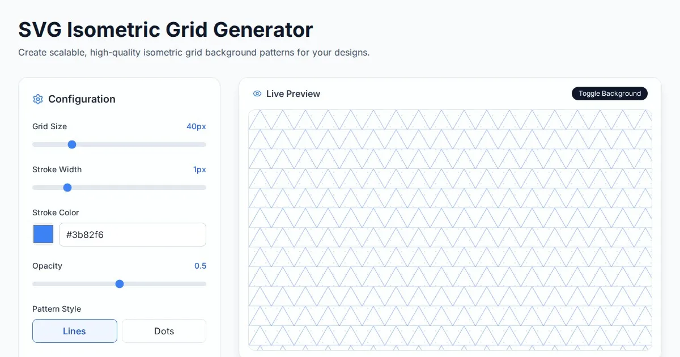Focus the #3b82f6 hex color field

tap(132, 235)
